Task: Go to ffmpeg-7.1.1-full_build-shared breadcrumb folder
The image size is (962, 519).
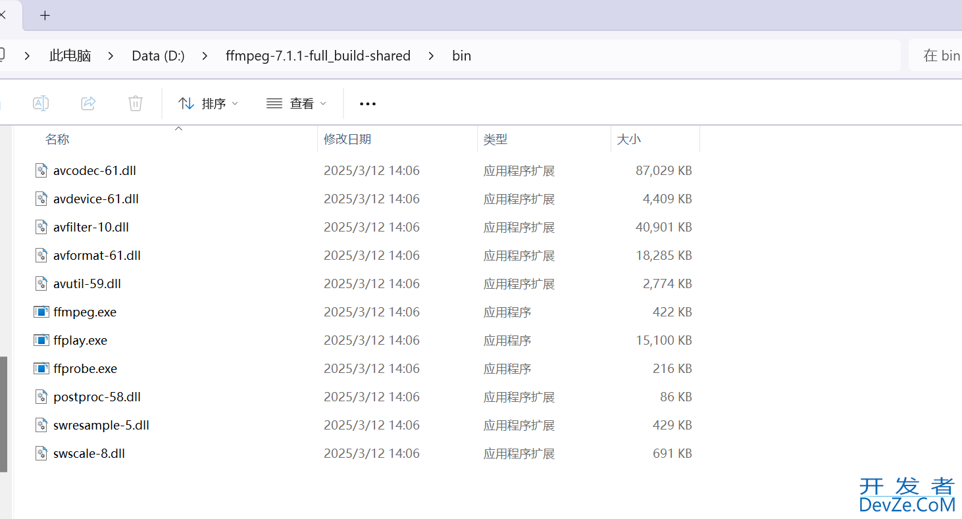Action: click(x=318, y=56)
